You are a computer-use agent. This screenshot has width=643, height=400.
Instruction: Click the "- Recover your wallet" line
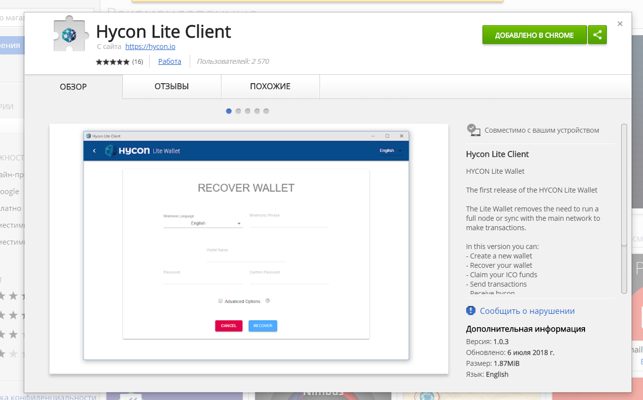499,265
